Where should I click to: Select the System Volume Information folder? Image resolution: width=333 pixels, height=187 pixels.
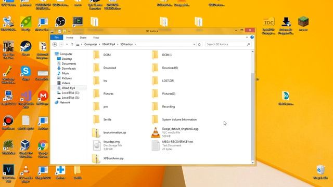[x=174, y=119]
